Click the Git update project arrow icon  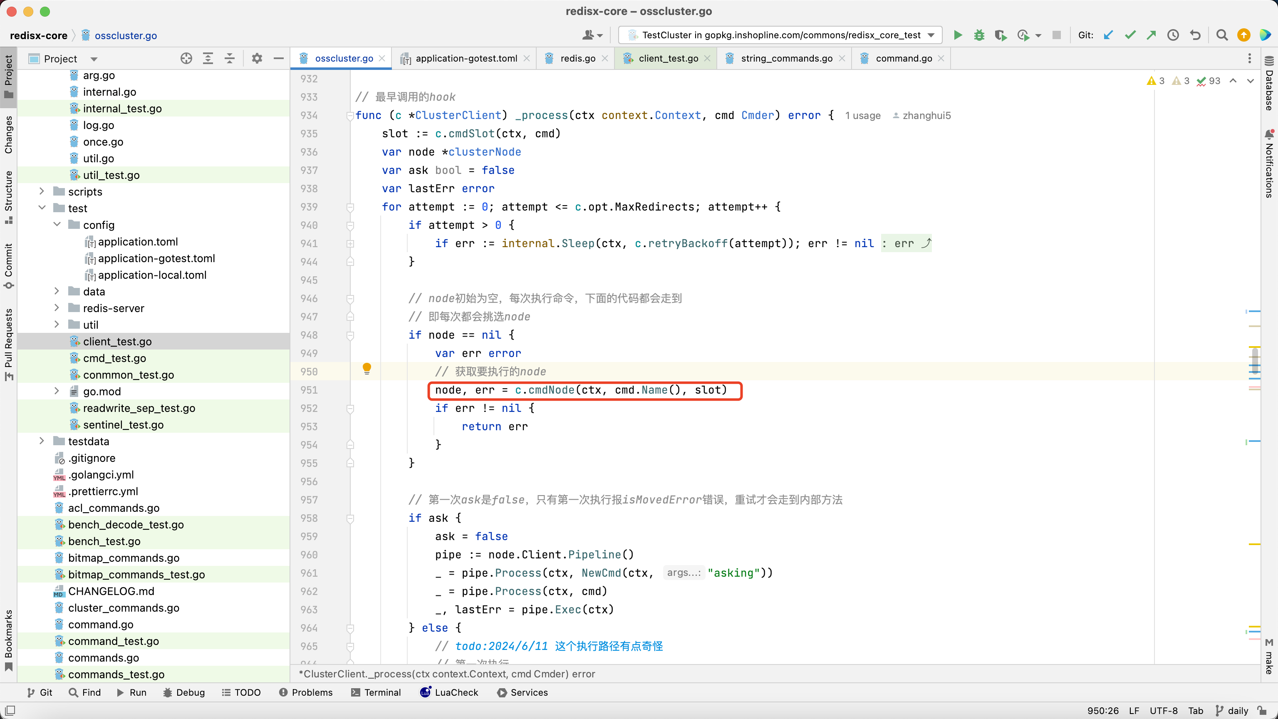click(1108, 35)
